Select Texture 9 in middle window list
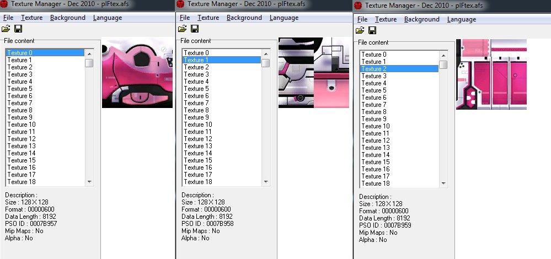 [222, 117]
